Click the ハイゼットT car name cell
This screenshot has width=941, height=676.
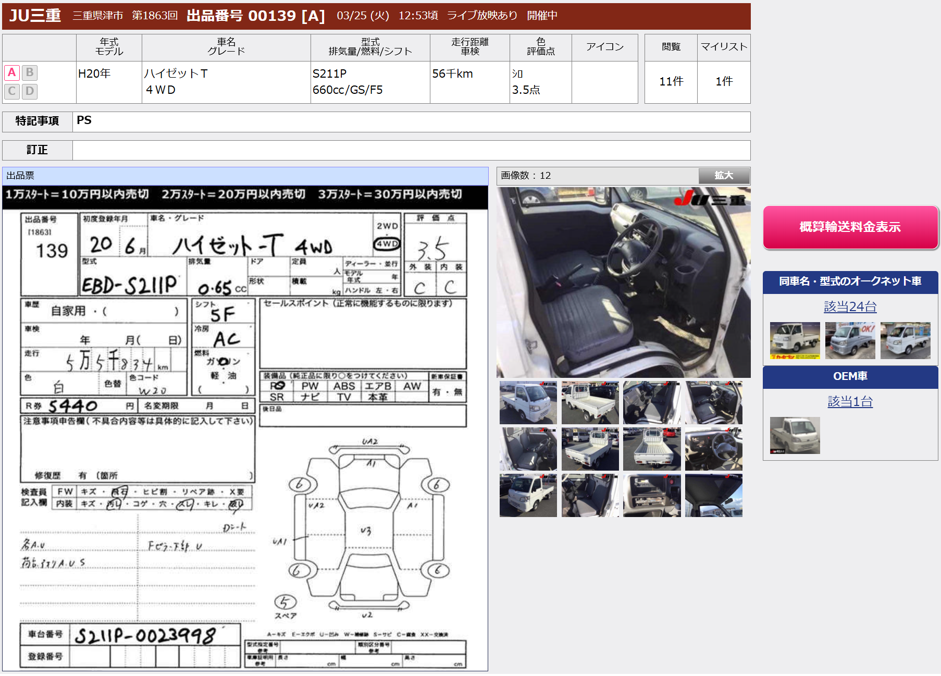226,82
